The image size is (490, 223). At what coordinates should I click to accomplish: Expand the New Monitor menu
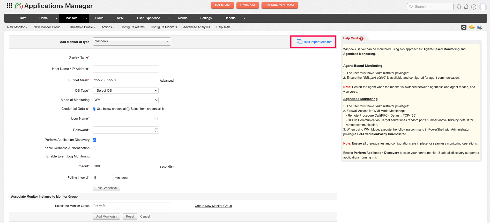pos(17,27)
